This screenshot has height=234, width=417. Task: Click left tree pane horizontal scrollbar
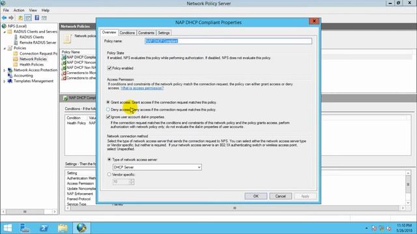(x=29, y=211)
